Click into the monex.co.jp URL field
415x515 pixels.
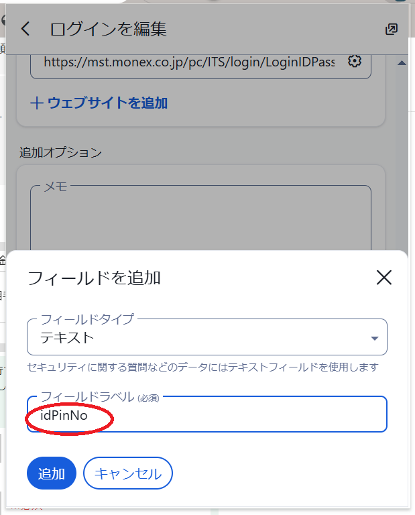pyautogui.click(x=188, y=62)
